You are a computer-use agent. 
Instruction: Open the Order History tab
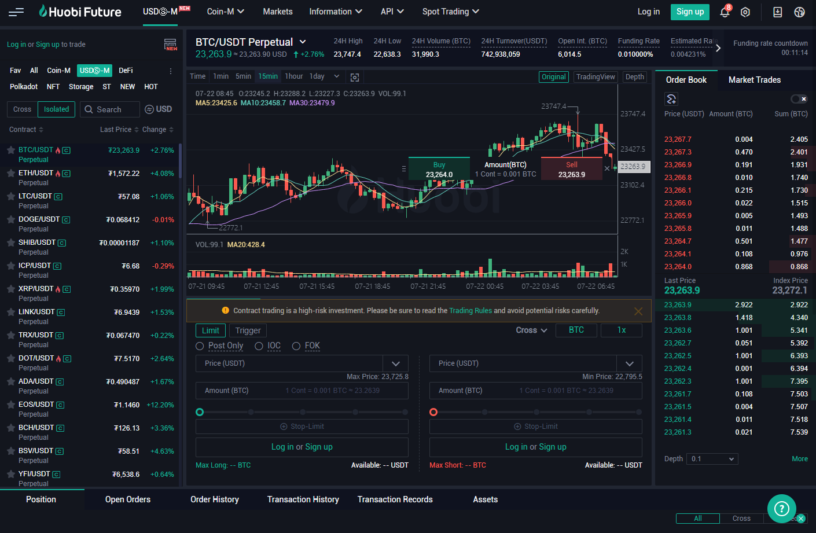tap(215, 499)
